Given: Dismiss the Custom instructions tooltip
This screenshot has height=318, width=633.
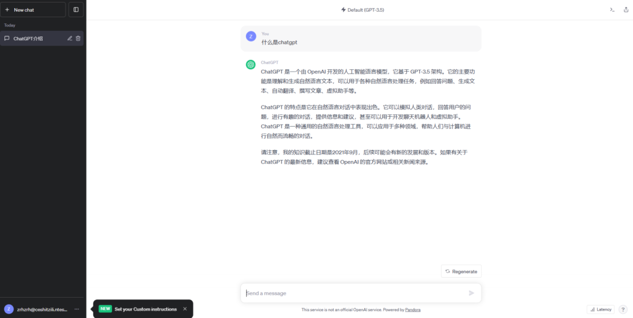Looking at the screenshot, I should pyautogui.click(x=185, y=309).
